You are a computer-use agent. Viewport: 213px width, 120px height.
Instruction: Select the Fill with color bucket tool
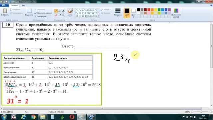(60, 11)
